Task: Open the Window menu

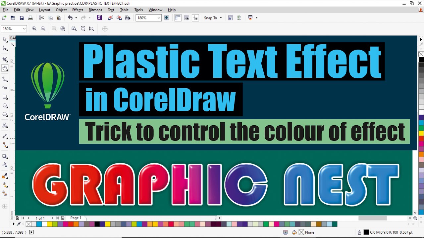Action: click(155, 10)
